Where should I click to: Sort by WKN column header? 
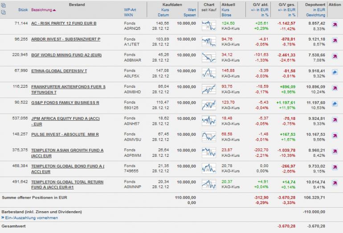click(128, 15)
